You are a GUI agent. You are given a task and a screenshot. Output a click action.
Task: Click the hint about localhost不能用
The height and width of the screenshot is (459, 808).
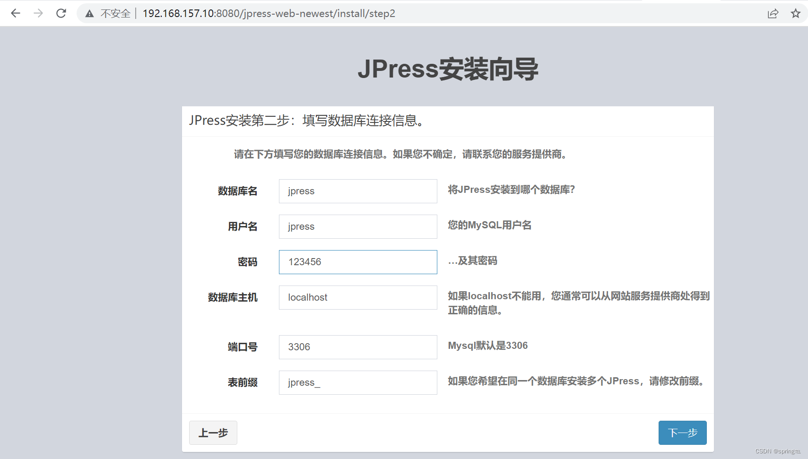tap(579, 303)
